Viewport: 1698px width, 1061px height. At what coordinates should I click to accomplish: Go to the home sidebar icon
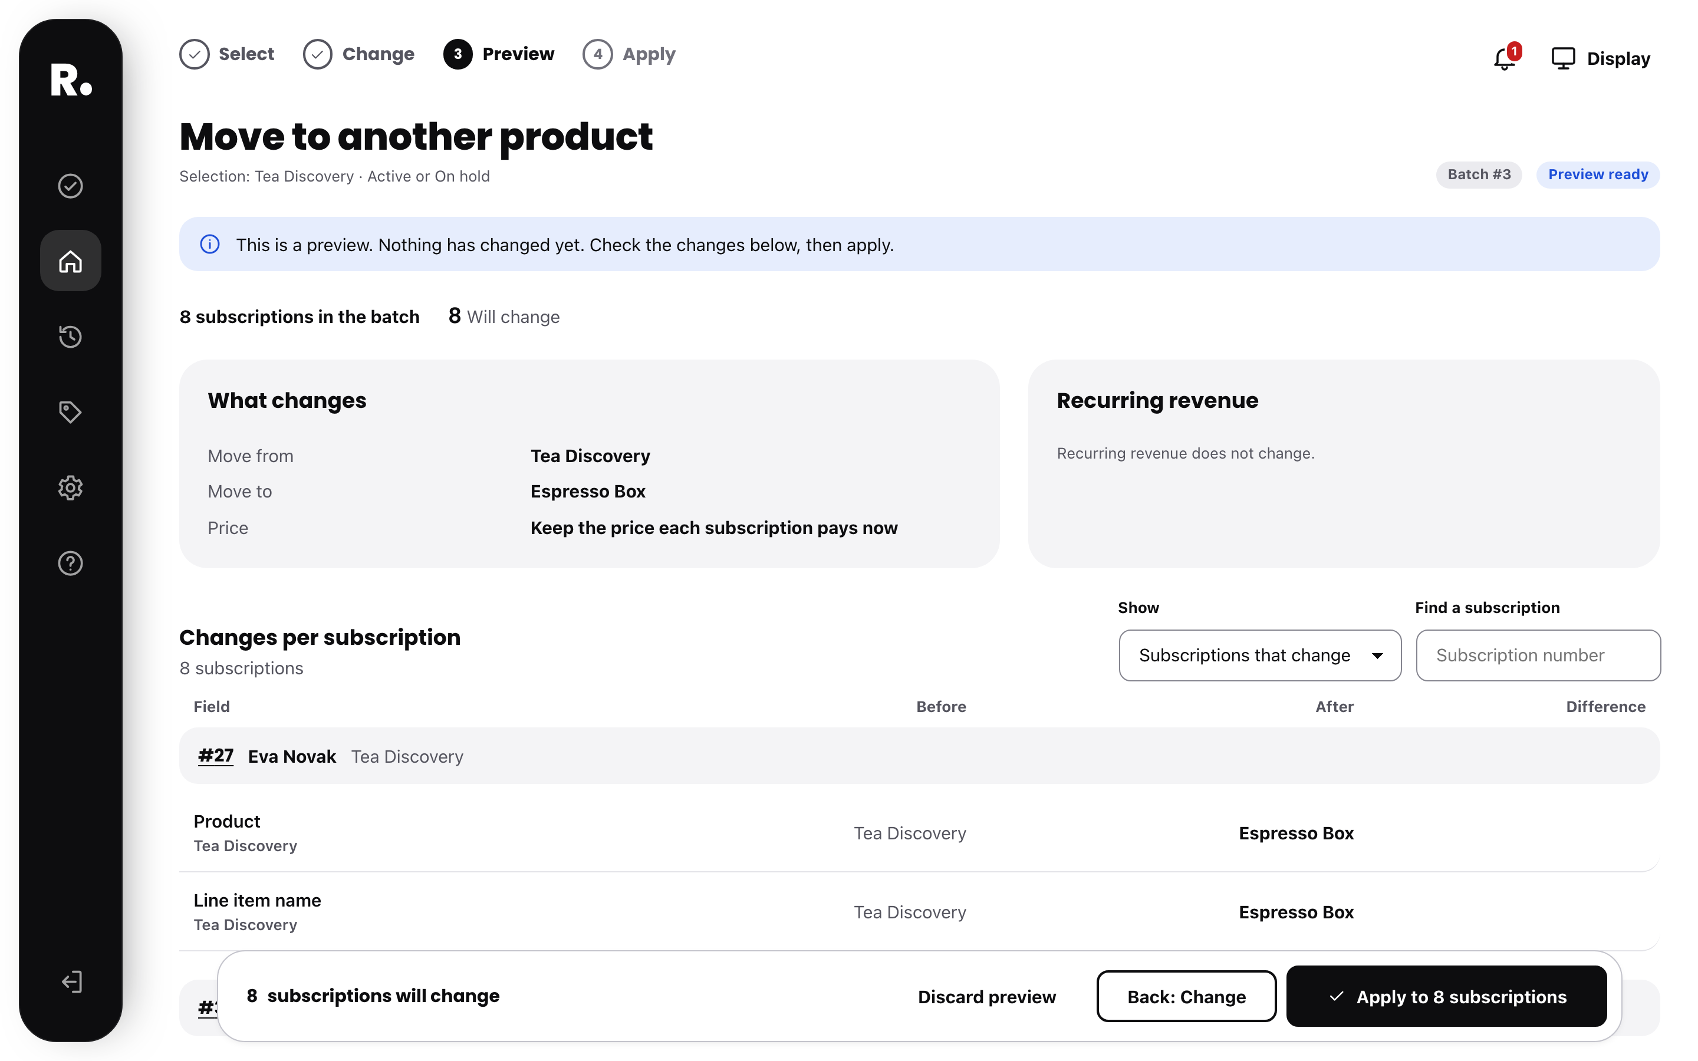[70, 261]
